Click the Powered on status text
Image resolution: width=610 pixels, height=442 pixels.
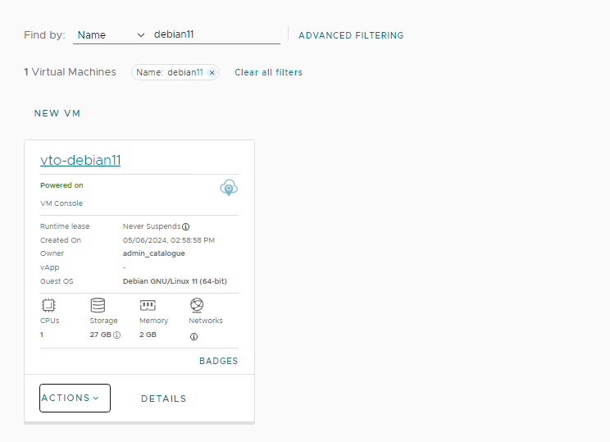[61, 185]
